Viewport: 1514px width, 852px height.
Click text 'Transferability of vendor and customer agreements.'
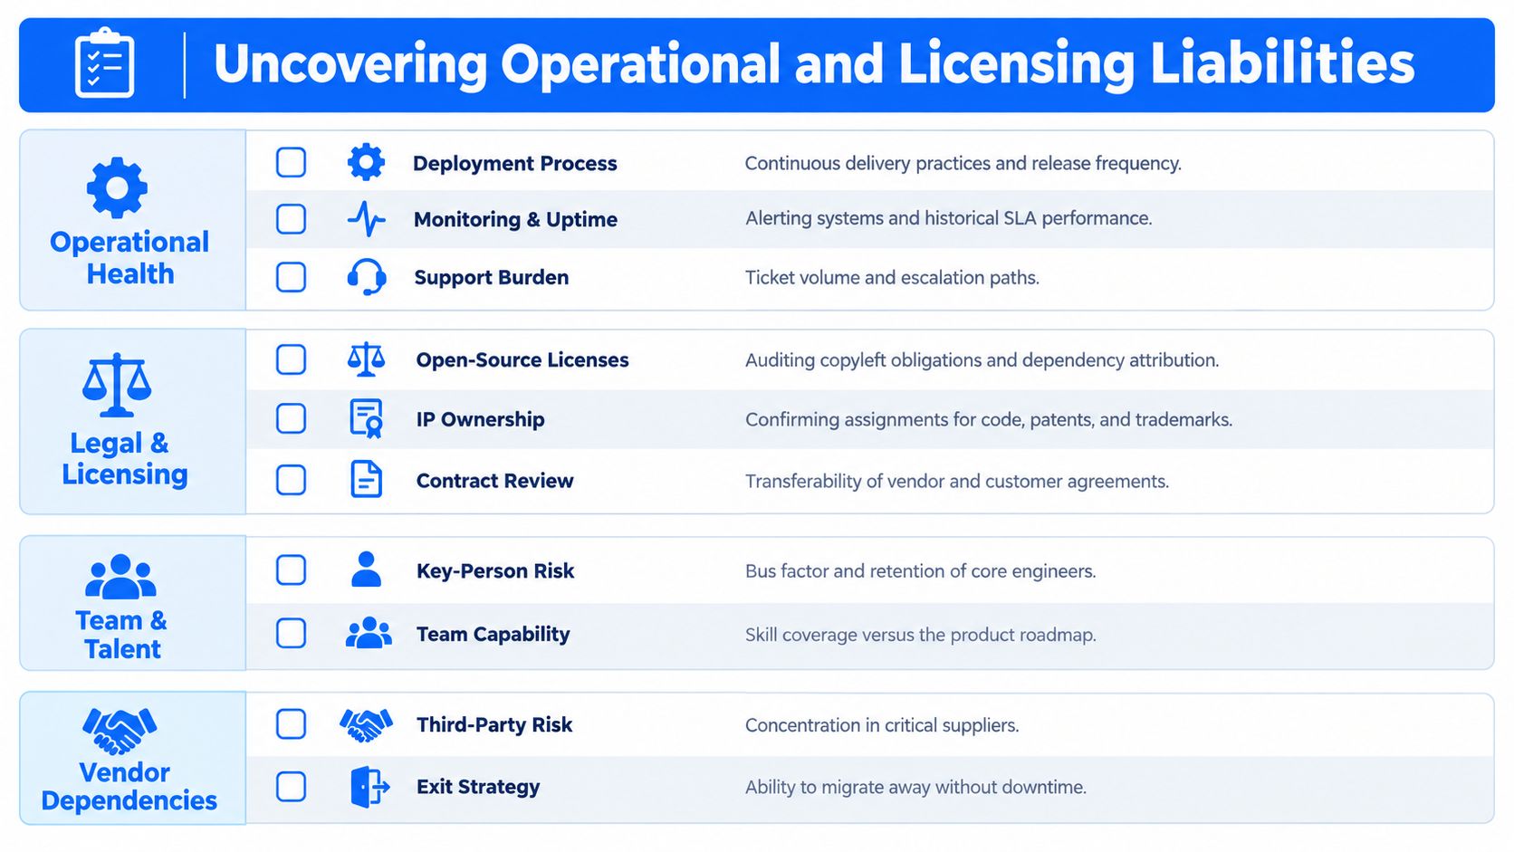(957, 482)
